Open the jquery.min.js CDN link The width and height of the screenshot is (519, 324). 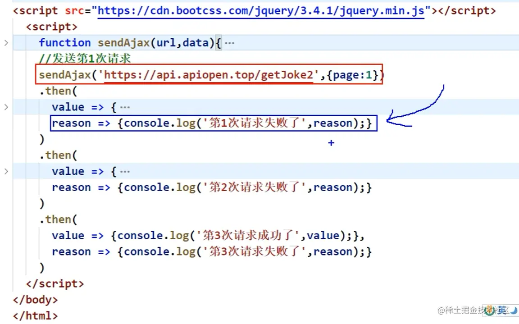(261, 11)
